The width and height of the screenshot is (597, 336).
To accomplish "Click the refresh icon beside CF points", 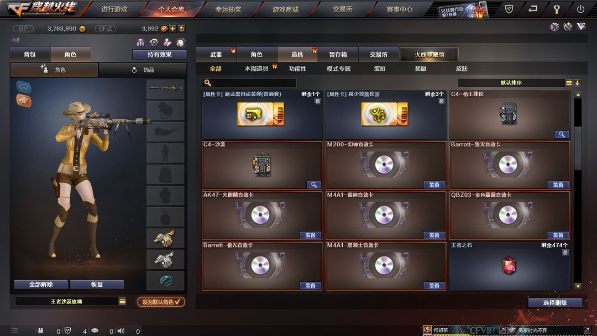I will point(182,29).
